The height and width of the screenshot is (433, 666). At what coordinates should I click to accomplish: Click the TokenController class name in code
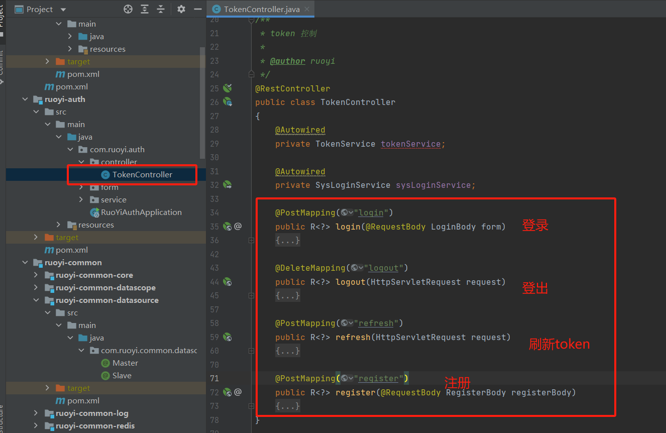358,102
